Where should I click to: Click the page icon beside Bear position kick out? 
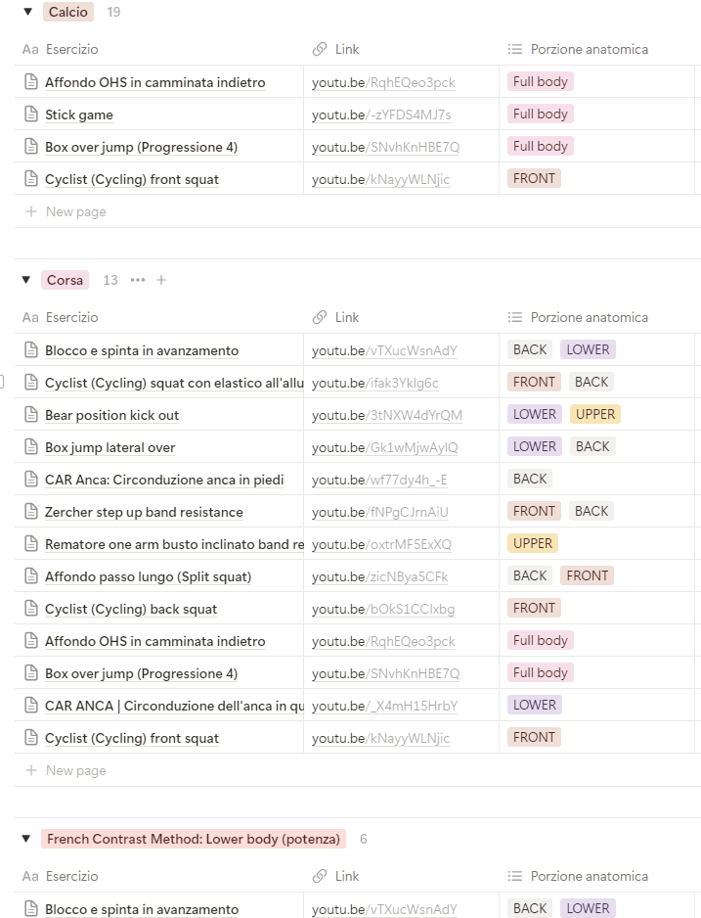(31, 415)
